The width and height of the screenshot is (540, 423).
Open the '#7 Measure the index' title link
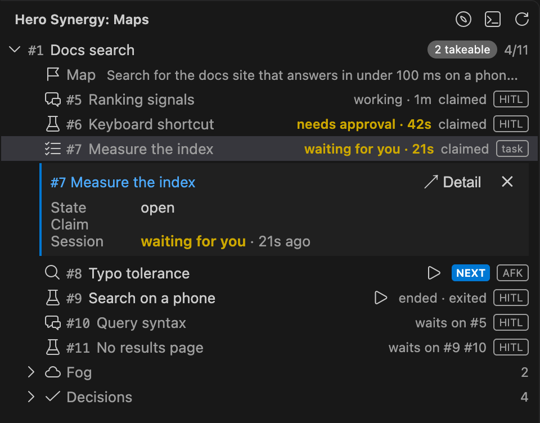click(123, 182)
